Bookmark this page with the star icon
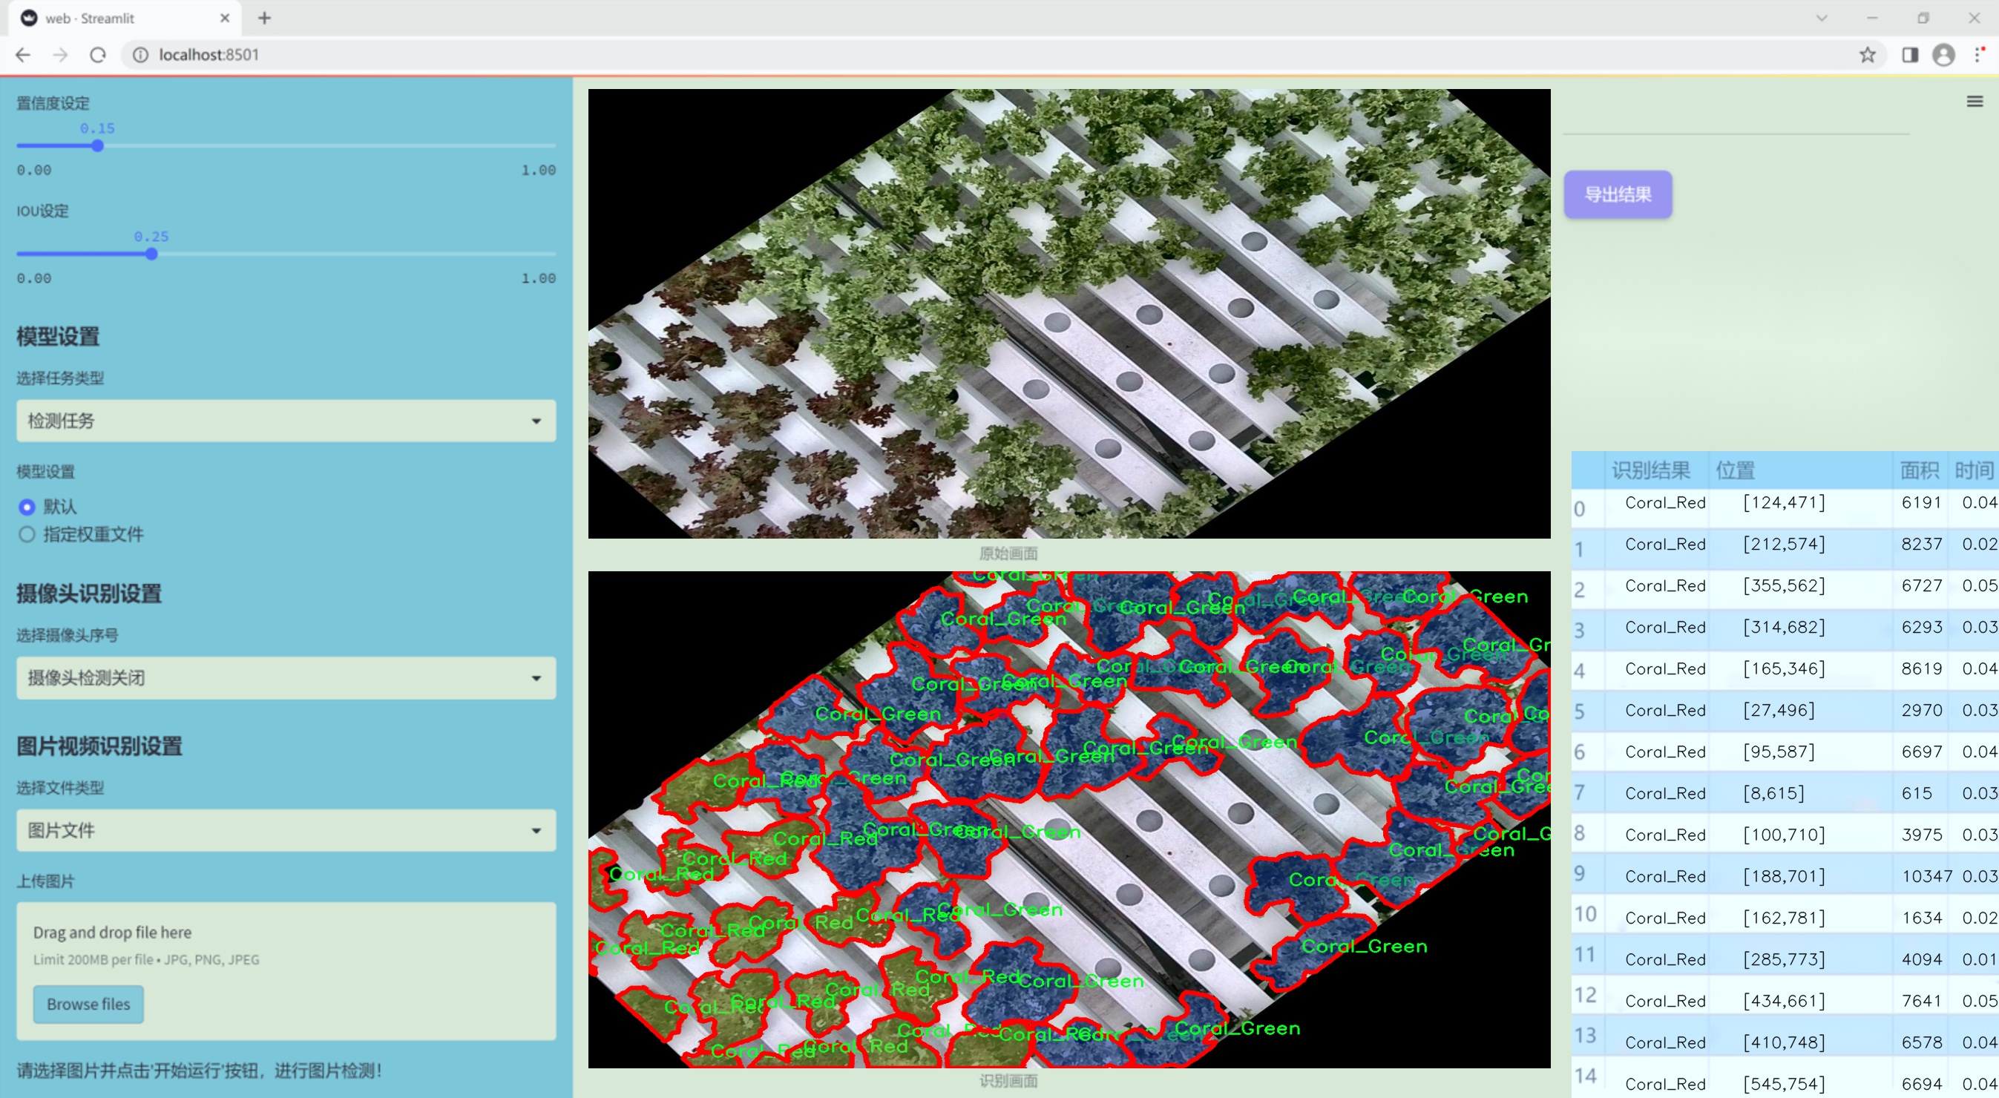The image size is (1999, 1098). pyautogui.click(x=1867, y=55)
